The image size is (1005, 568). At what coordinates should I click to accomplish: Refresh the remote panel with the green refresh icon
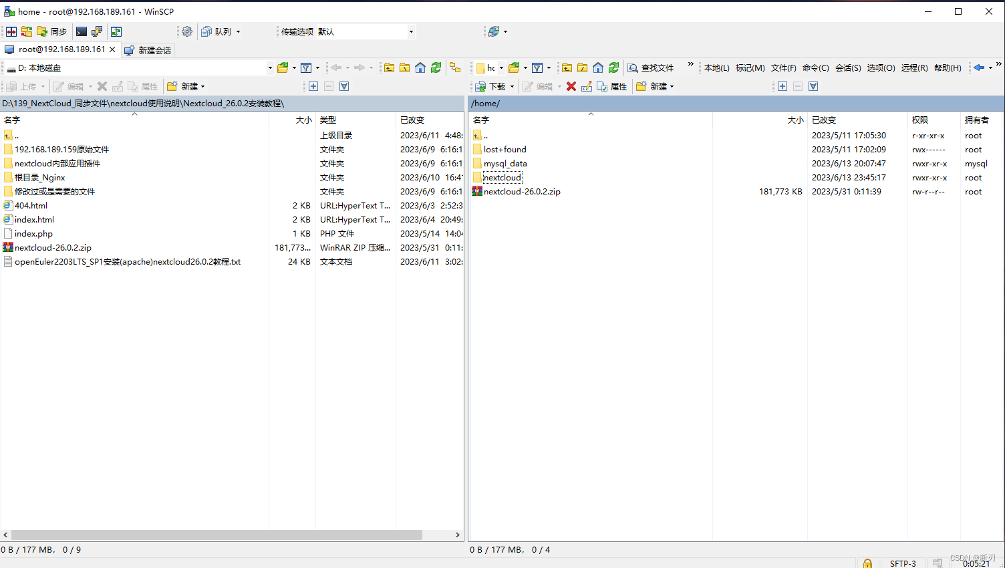click(613, 67)
